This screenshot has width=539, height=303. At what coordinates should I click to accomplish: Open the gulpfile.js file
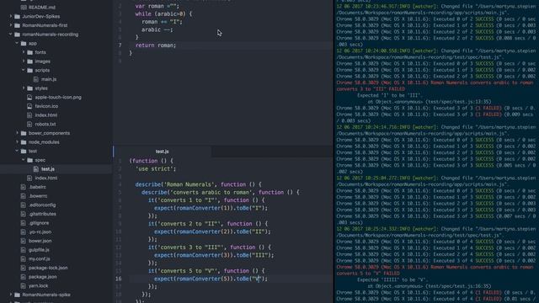(39, 250)
